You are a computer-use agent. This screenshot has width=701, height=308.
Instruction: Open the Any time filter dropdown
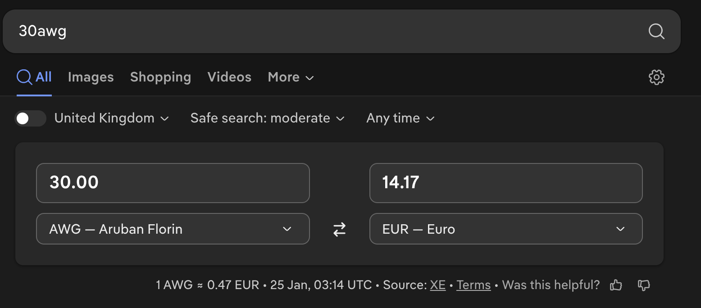coord(400,118)
